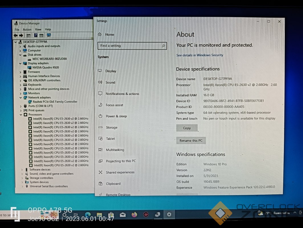This screenshot has height=228, width=303.
Task: Open the Action menu in Device Manager
Action: [x=27, y=29]
